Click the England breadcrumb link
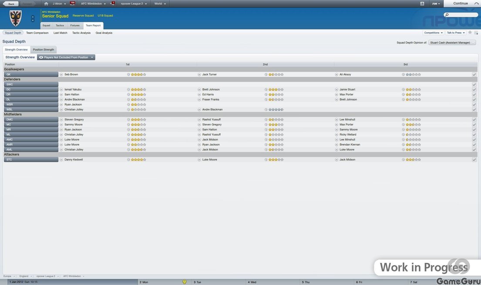481x285 pixels. (x=24, y=276)
